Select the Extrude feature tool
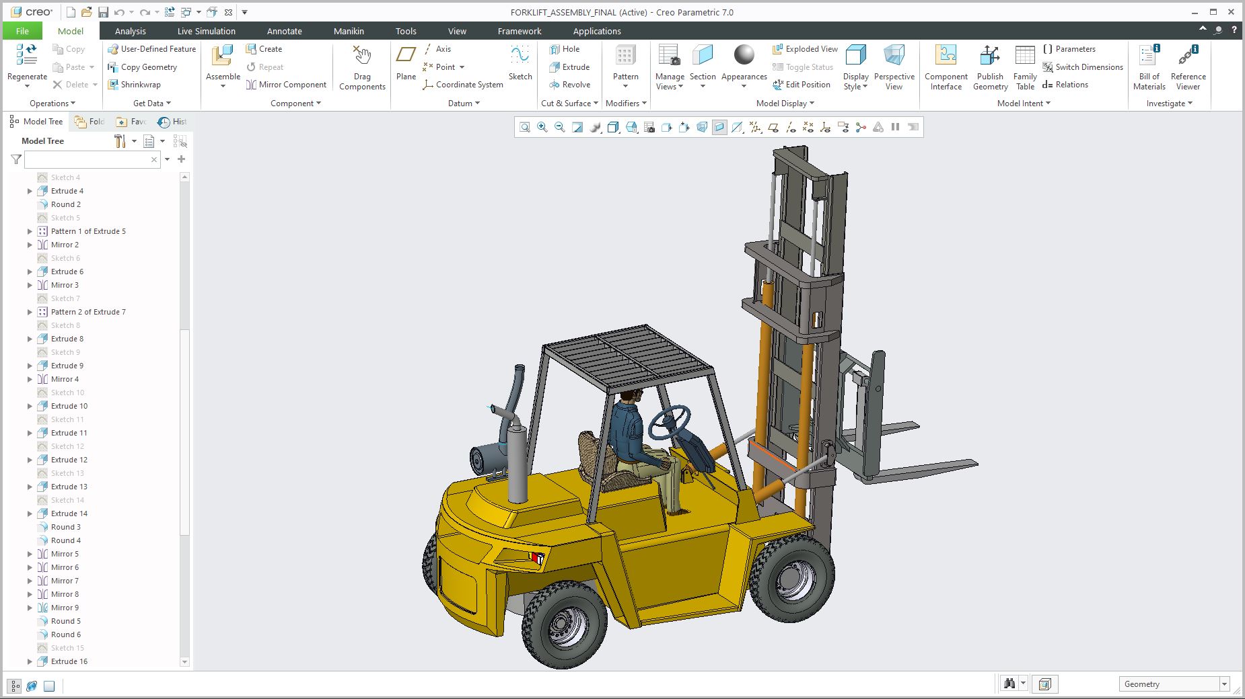The image size is (1245, 699). (571, 67)
